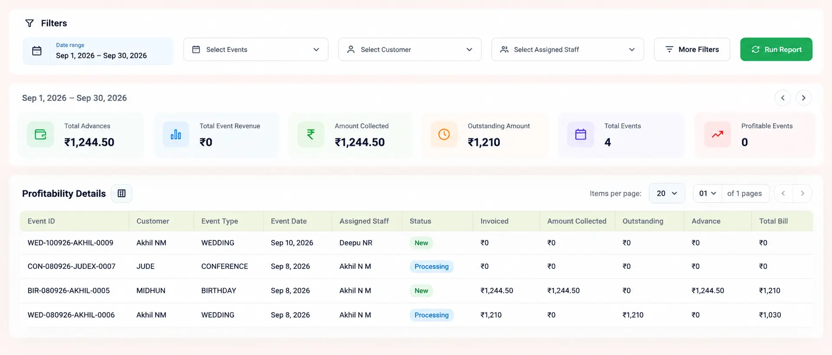Click the Outstanding Amount clock icon
Image resolution: width=832 pixels, height=355 pixels.
click(x=444, y=134)
